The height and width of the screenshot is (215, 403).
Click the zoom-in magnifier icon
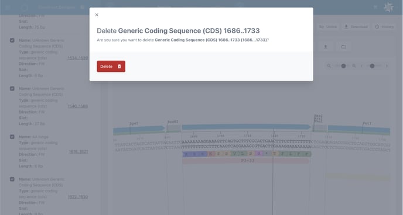(354, 66)
